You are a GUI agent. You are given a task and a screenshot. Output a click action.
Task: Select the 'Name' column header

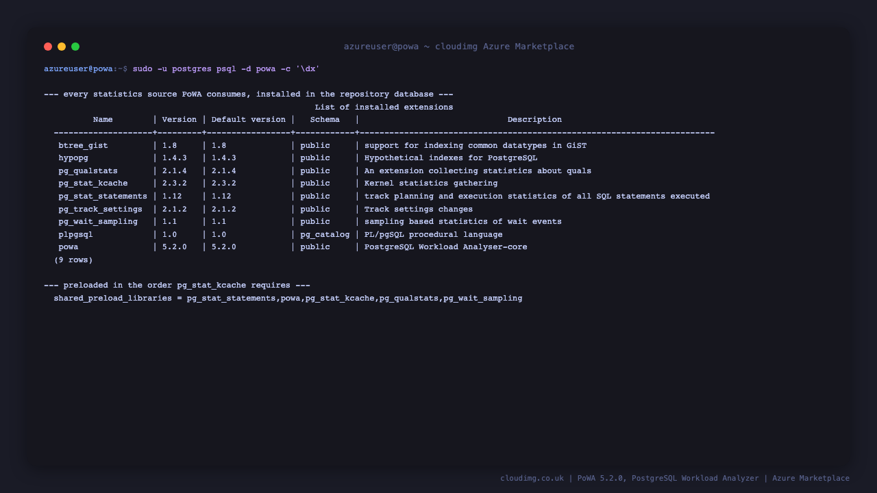pos(103,120)
